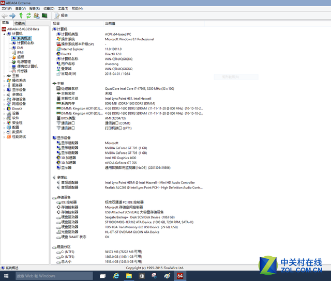Open the 查看(V) menu
331x281 pixels.
pyautogui.click(x=21, y=8)
